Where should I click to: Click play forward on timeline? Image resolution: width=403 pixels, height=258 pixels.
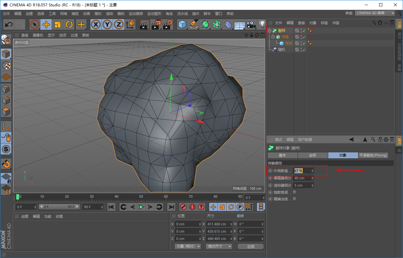[141, 207]
